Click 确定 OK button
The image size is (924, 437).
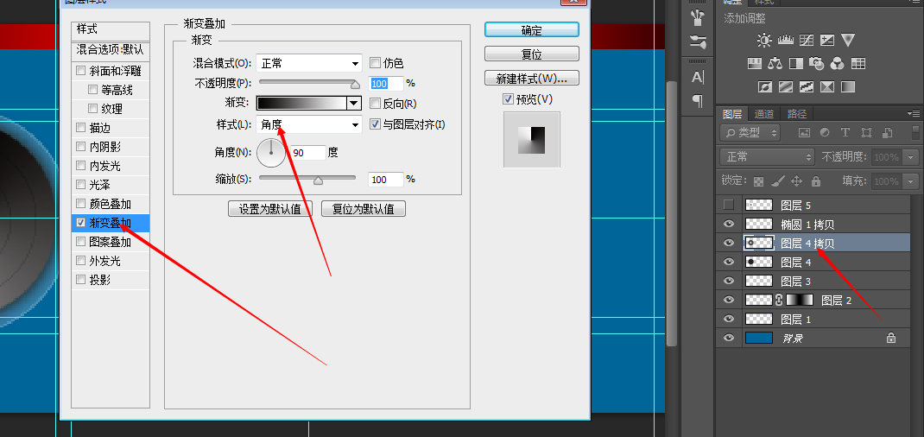tap(532, 30)
